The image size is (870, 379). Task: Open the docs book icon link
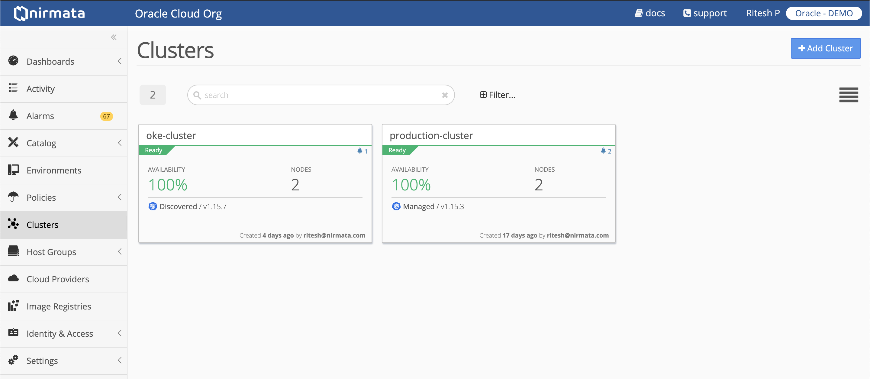pyautogui.click(x=639, y=13)
